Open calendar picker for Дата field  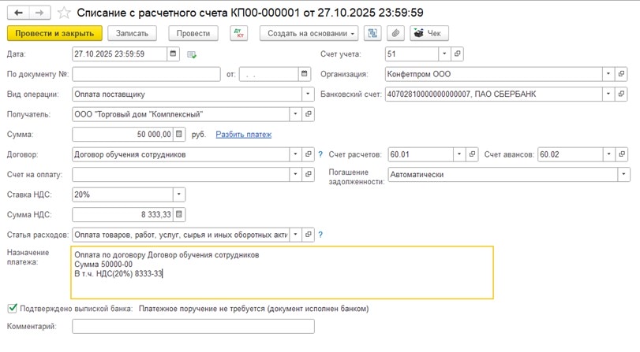(173, 54)
